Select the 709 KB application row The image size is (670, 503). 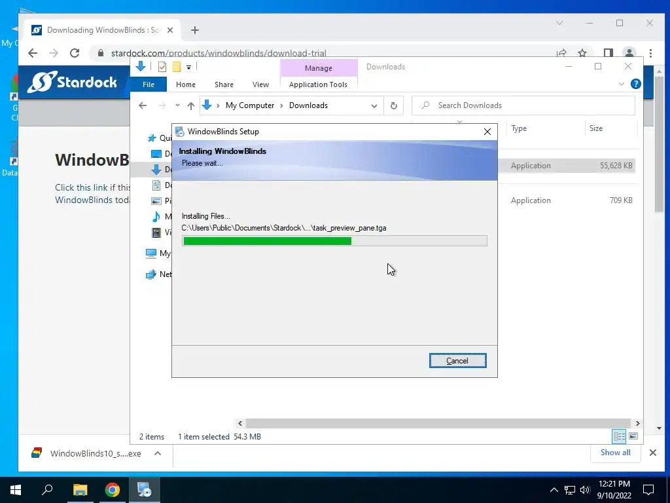point(566,200)
